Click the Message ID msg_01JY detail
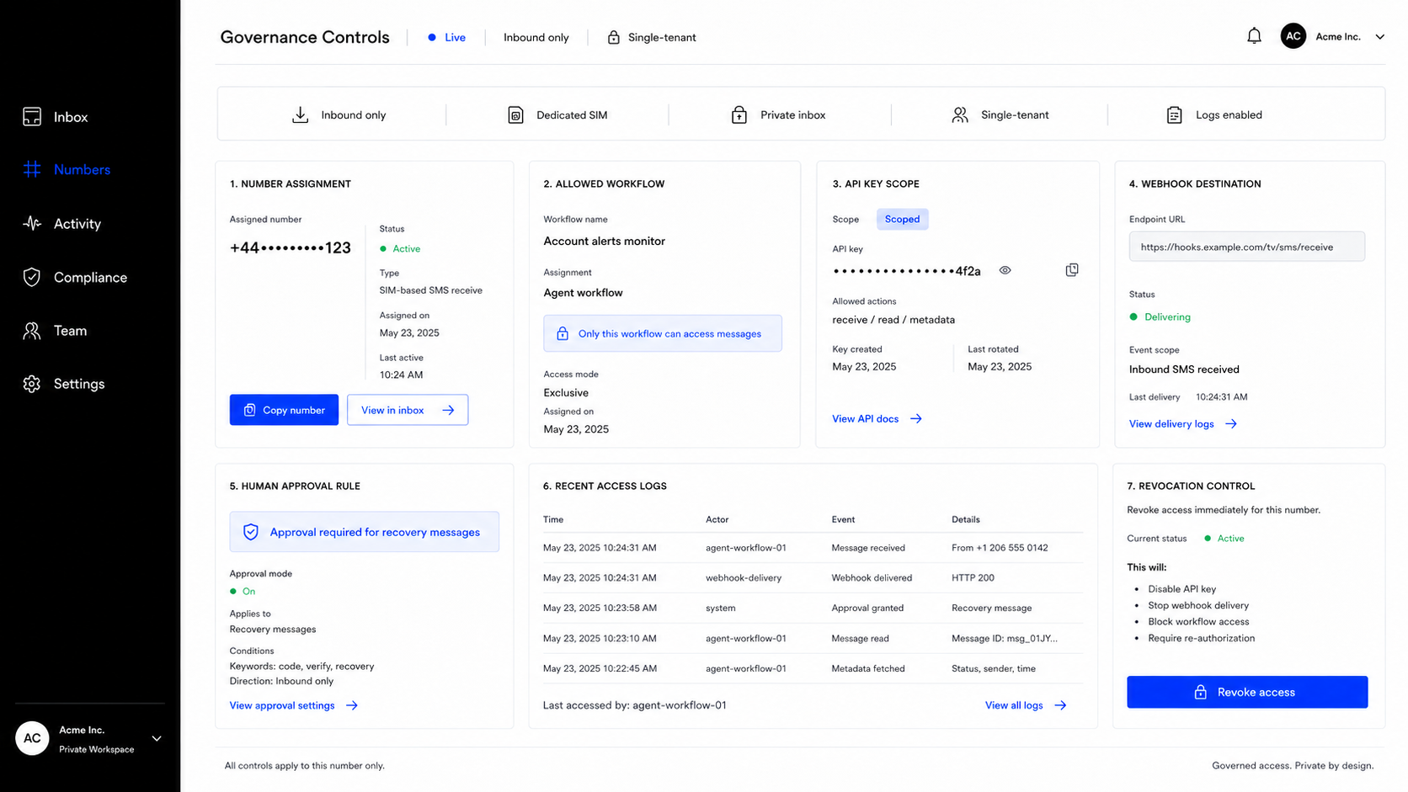Screen dimensions: 1408x792 (x=1005, y=638)
